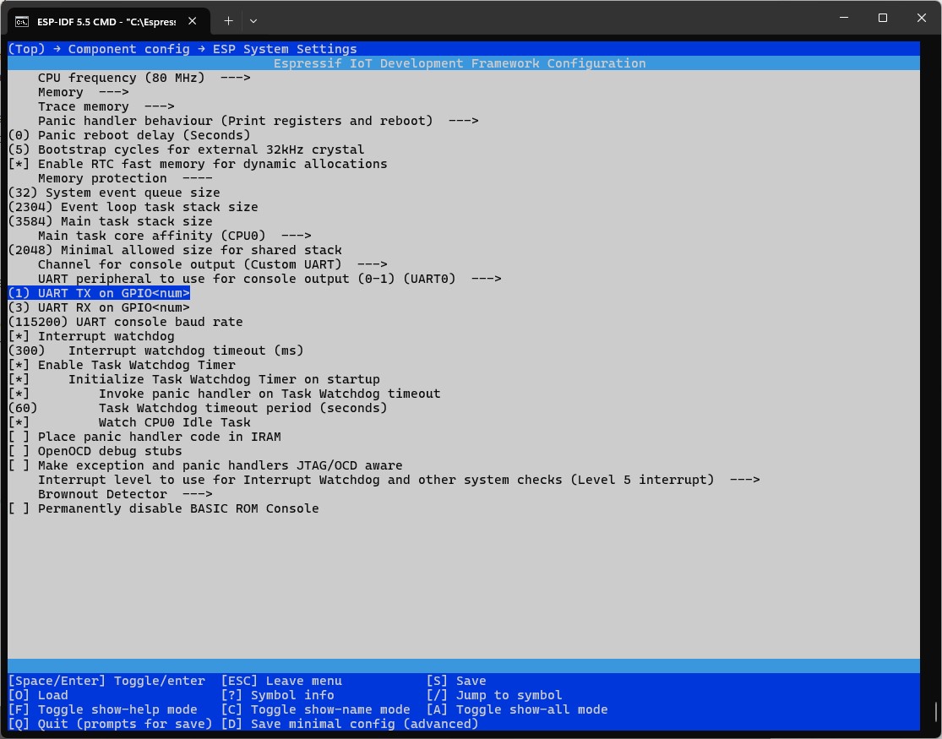
Task: Click (Top) in the breadcrumb path
Action: click(x=26, y=49)
